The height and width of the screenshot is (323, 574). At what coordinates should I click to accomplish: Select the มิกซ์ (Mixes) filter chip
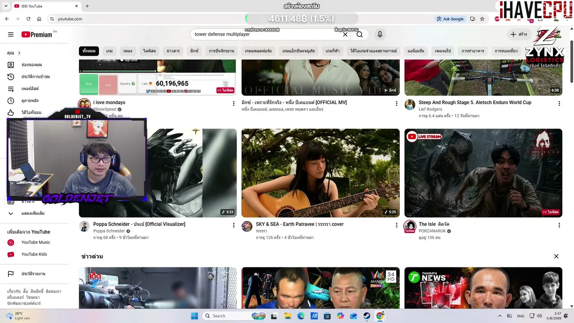[194, 51]
